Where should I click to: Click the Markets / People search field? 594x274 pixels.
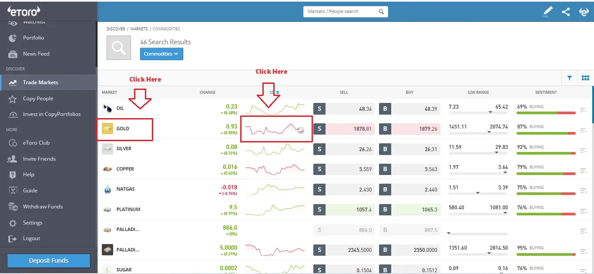[346, 12]
